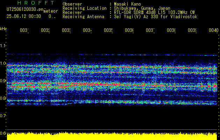Viewport: 220px width, 140px height.
Task: Click the 0032 time marker
Action: pyautogui.click(x=45, y=30)
